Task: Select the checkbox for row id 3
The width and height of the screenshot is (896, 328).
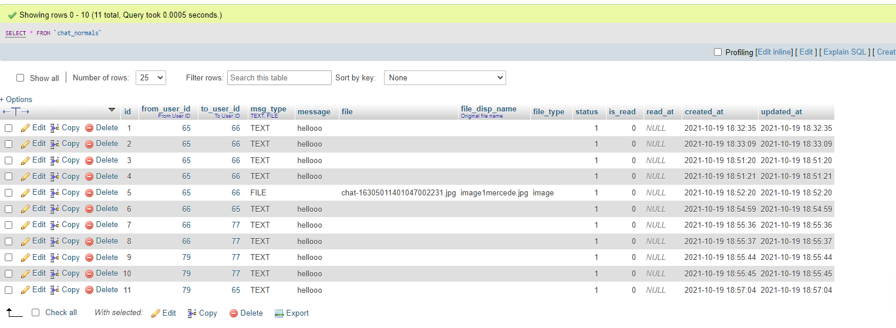Action: tap(9, 160)
